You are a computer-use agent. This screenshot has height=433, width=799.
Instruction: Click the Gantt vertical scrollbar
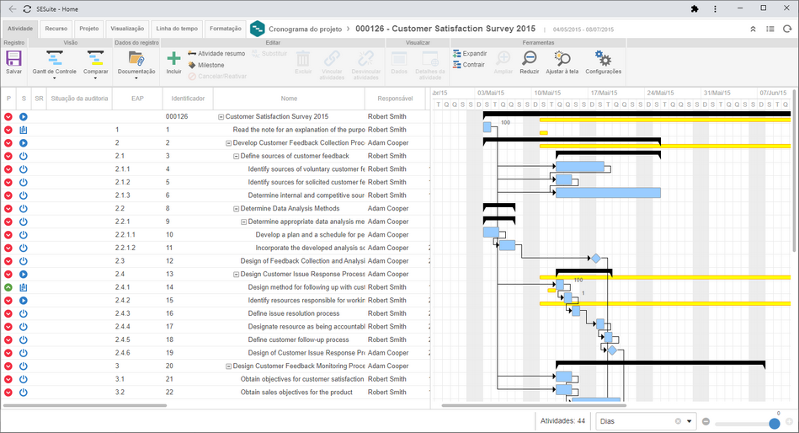click(795, 170)
